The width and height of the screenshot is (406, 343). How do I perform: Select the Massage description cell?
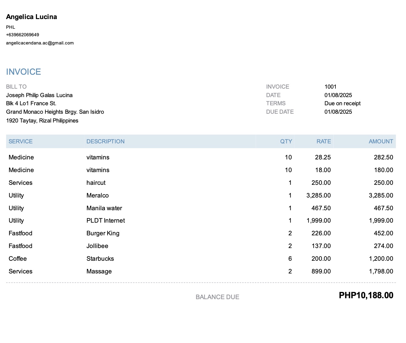(x=99, y=271)
